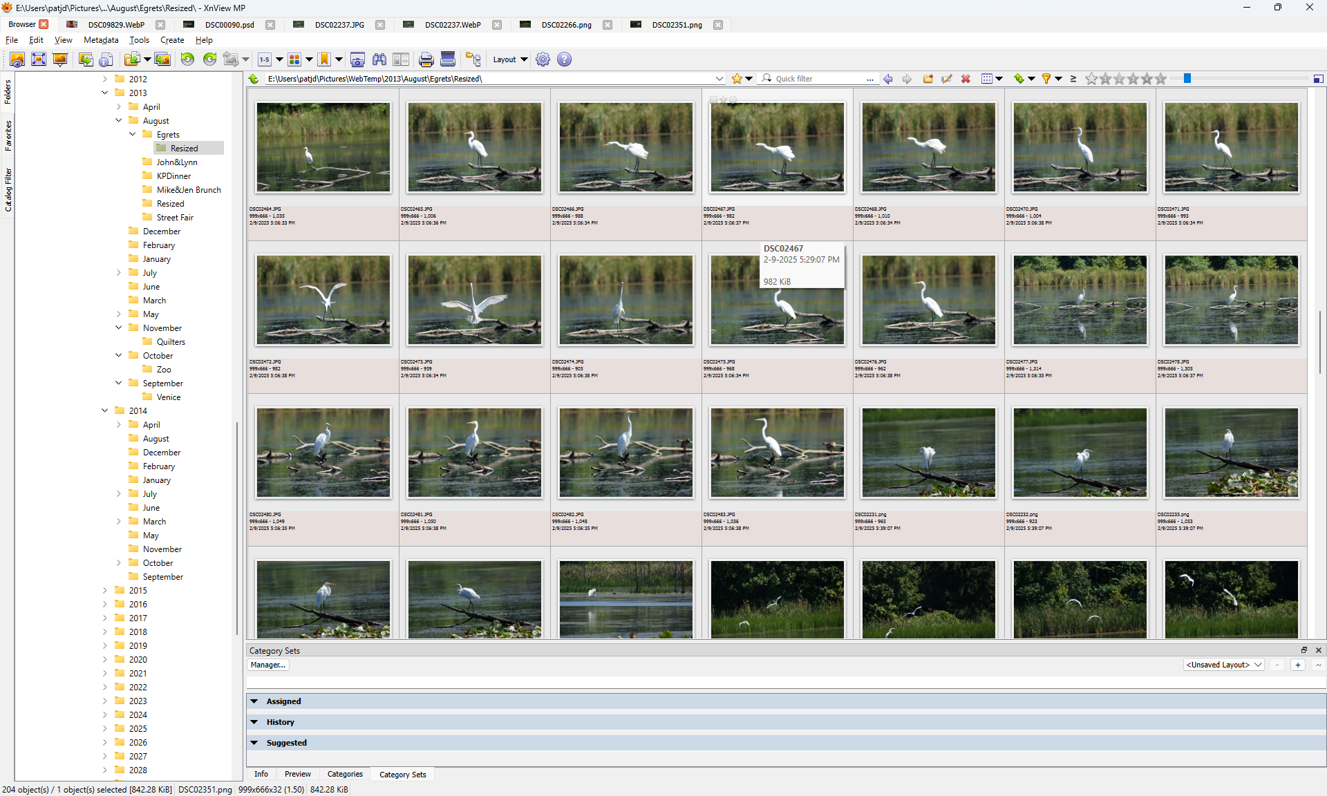
Task: Open the Favorites side tab
Action: pyautogui.click(x=8, y=135)
